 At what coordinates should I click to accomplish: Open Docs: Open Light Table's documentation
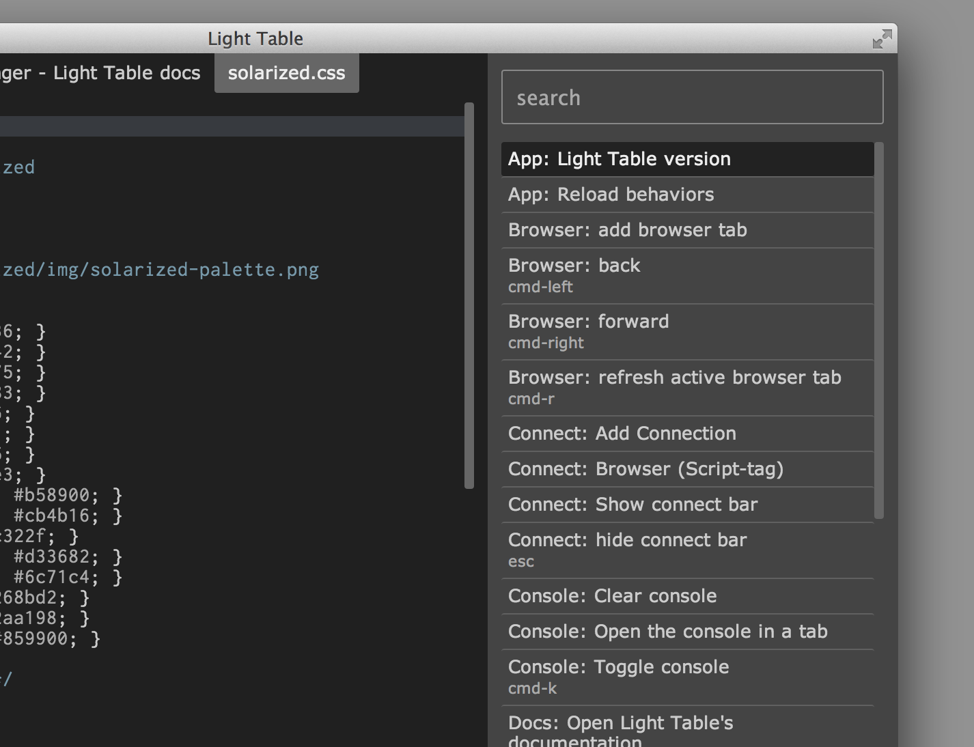687,728
